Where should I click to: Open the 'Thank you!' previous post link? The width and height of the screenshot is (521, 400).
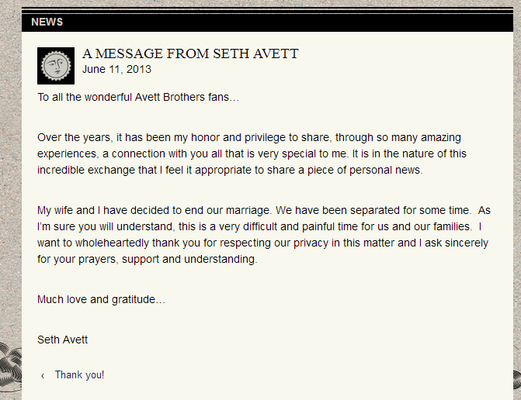[79, 374]
